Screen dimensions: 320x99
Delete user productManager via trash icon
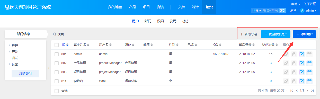click(x=309, y=63)
